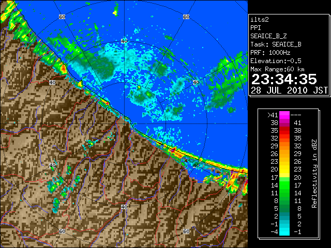The height and width of the screenshot is (248, 331).
Task: Pick the cyan swatch beside '-4'
Action: coord(284,232)
